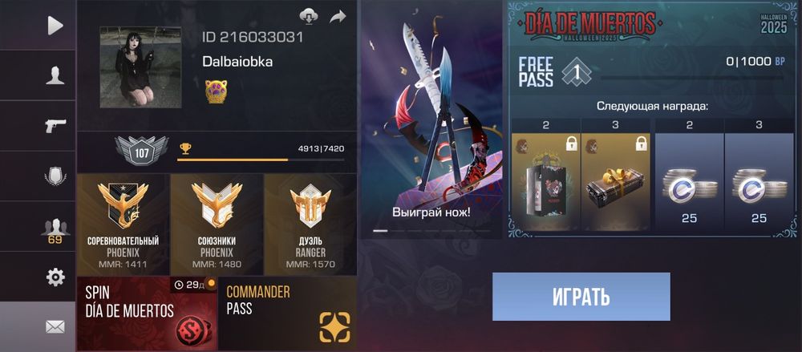Open the SPIN DÍA DE MUERTOS banner
Image resolution: width=802 pixels, height=352 pixels.
(x=147, y=314)
